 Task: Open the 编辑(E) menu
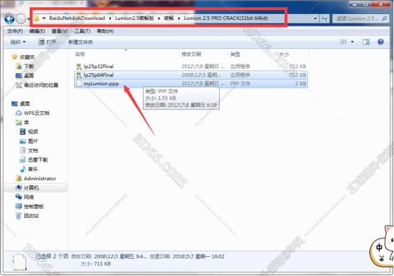click(x=37, y=31)
